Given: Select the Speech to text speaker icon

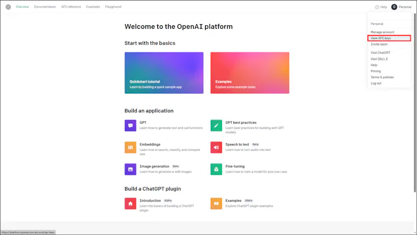Looking at the screenshot, I should pyautogui.click(x=216, y=147).
